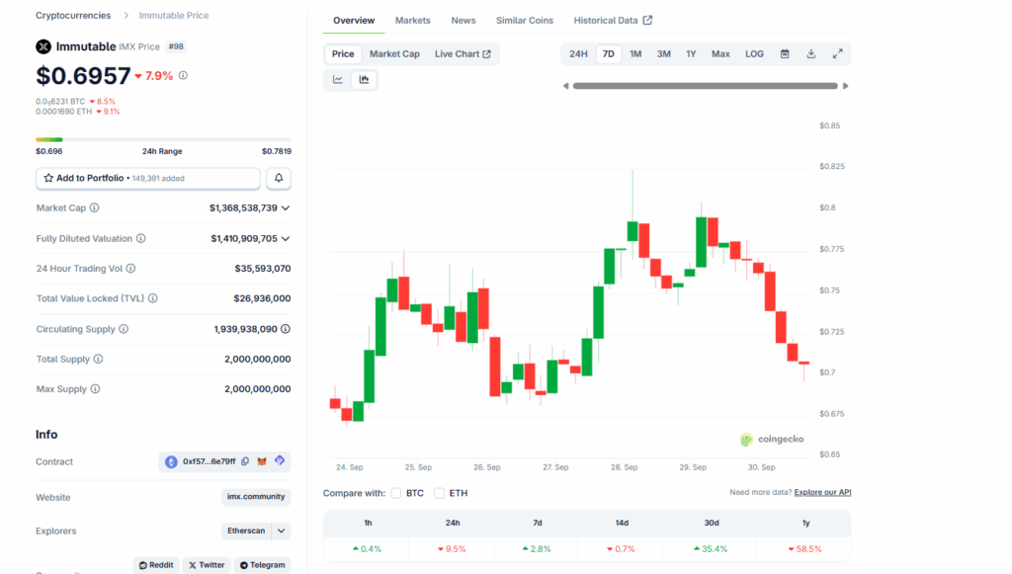Switch to the Markets tab
1012x574 pixels.
[x=412, y=20]
